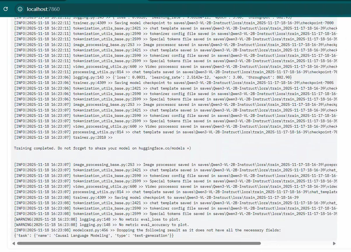Click the logging.py:143 line with loss 0.0031

153,77
